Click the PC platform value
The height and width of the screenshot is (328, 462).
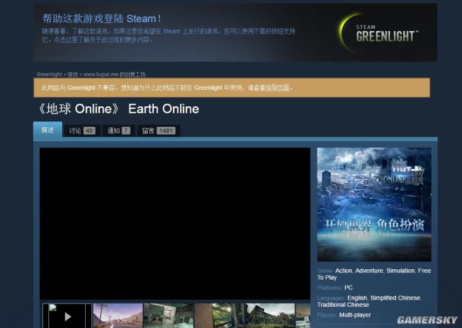pos(348,288)
